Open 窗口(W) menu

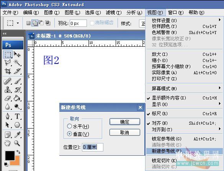tap(176, 13)
